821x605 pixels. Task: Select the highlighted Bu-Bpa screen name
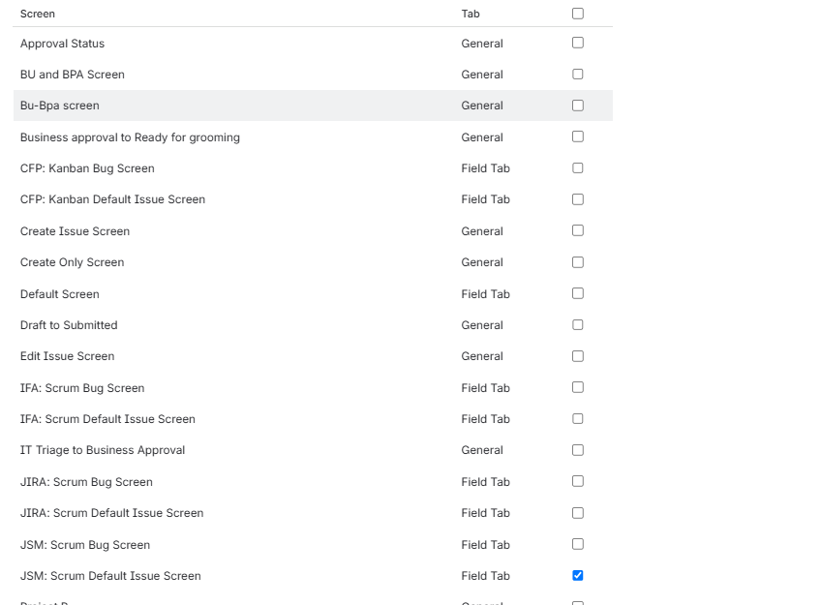(60, 106)
